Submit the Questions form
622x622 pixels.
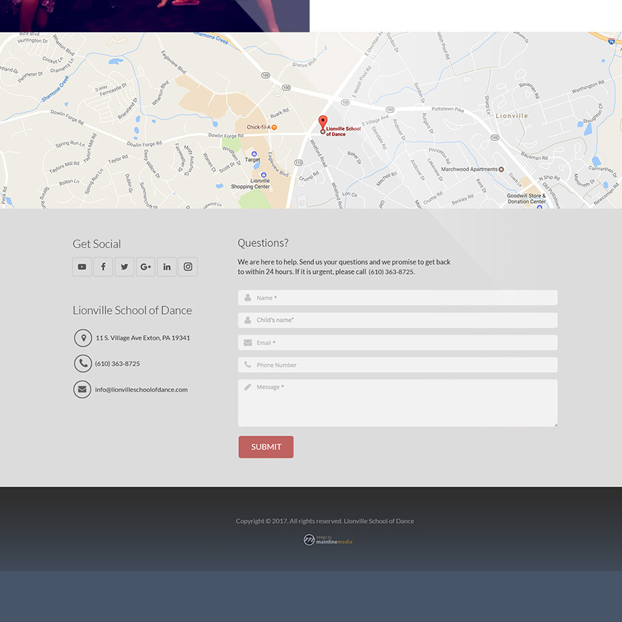point(266,447)
